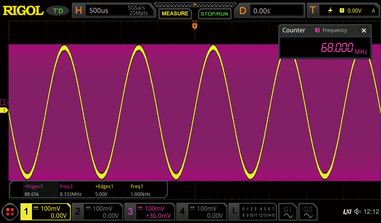
Task: Toggle channel 2 on
Action: point(97,212)
